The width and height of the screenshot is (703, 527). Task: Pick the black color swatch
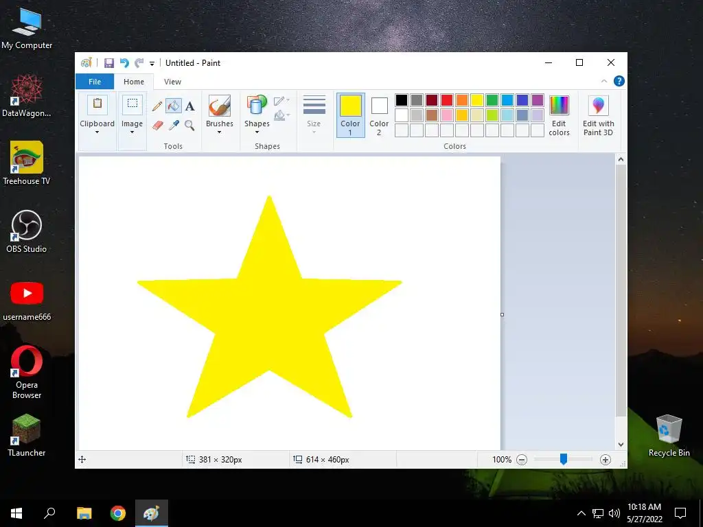pyautogui.click(x=401, y=100)
